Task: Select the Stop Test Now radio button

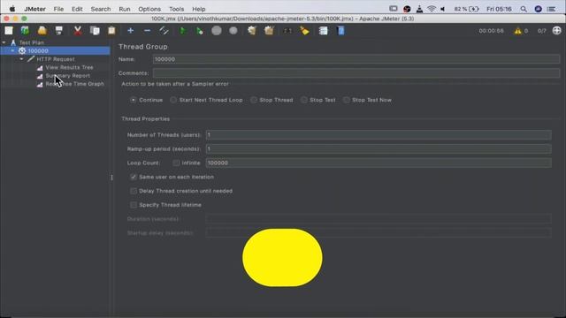Action: pyautogui.click(x=347, y=100)
